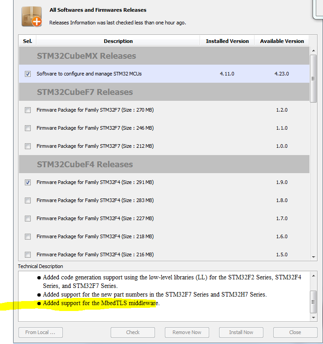The height and width of the screenshot is (344, 323).
Task: Click available version 1.1.0
Action: coord(282,128)
